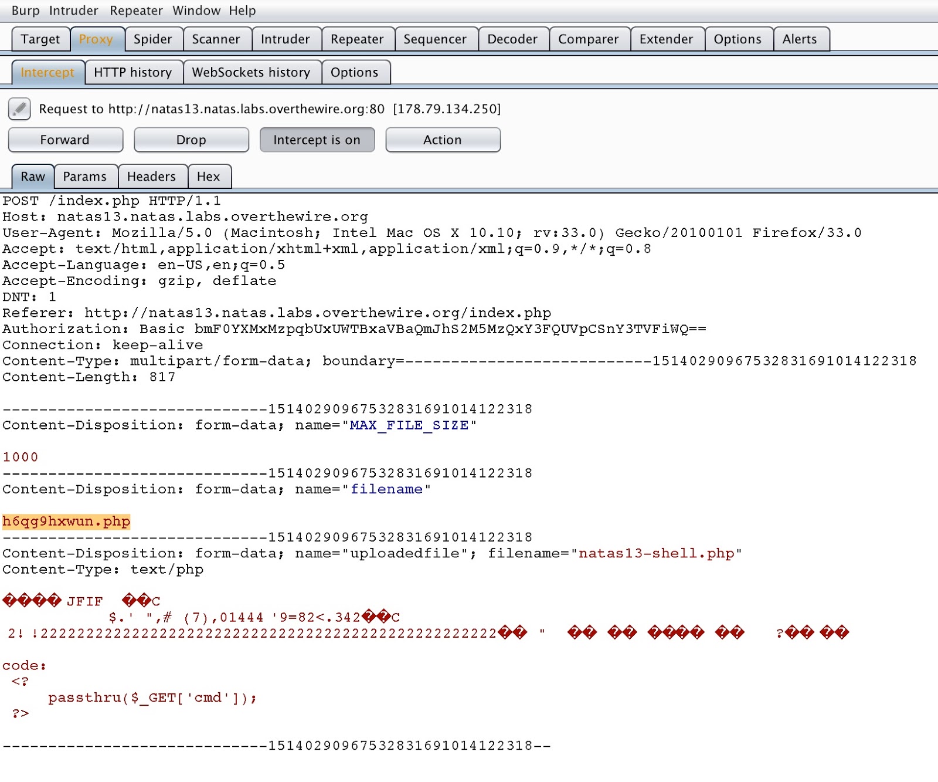Click the natas13-shell.php upload filename
938x782 pixels.
pos(656,553)
